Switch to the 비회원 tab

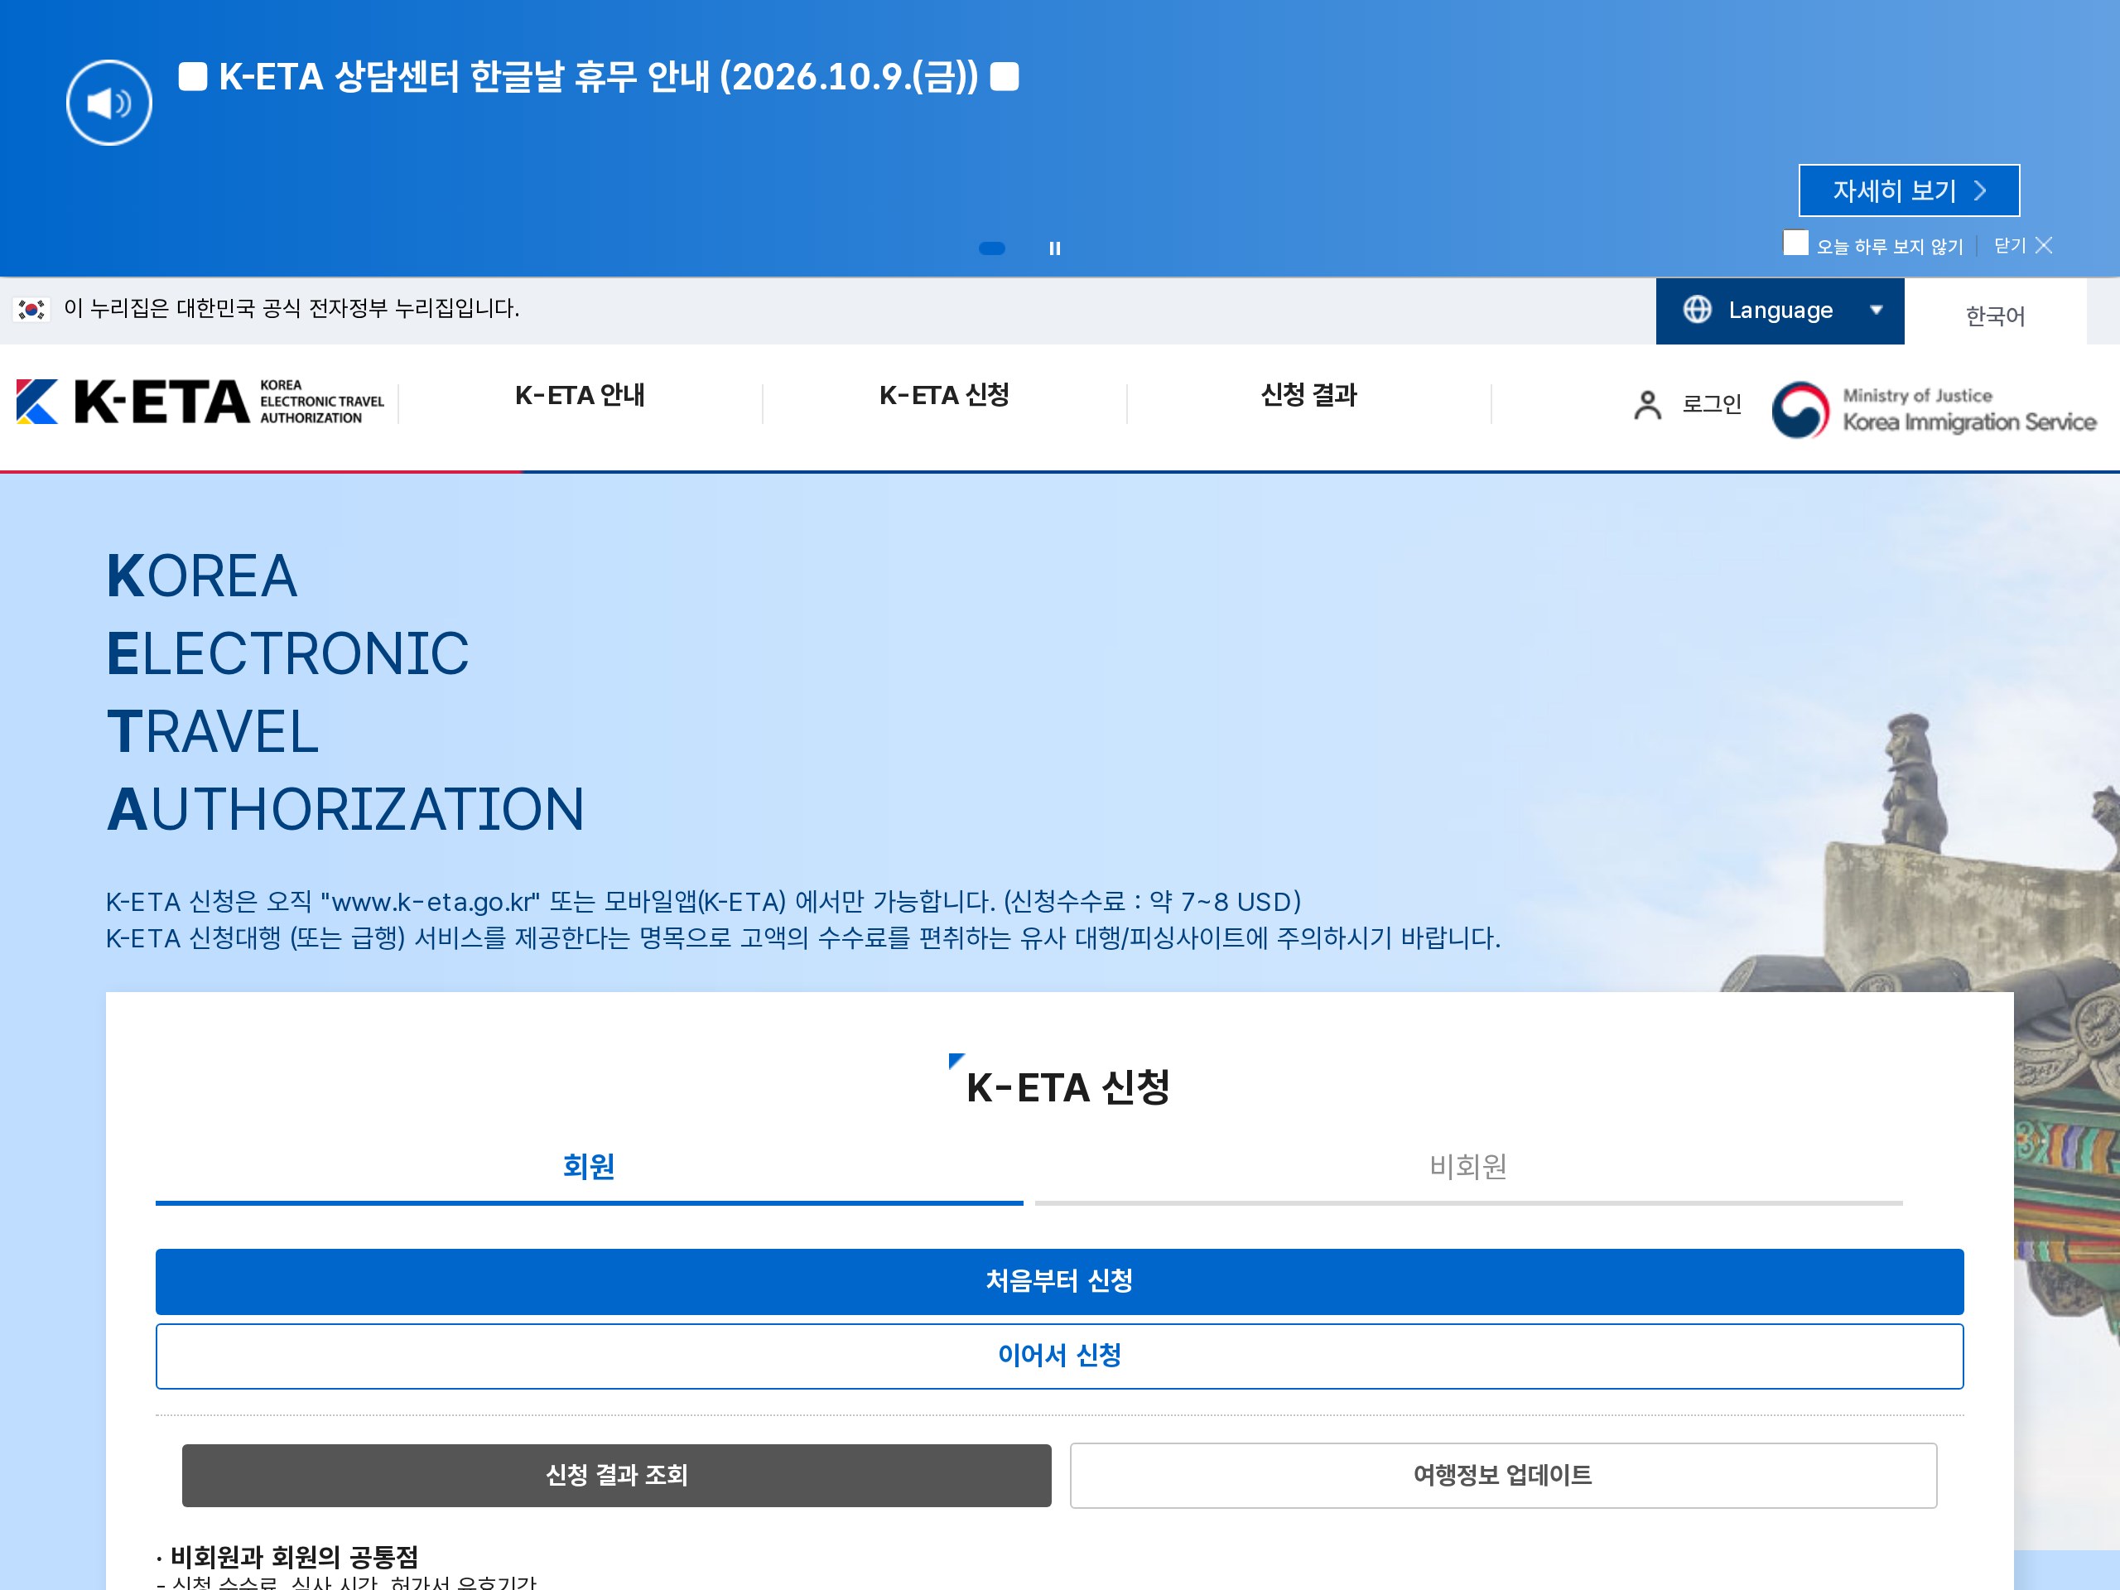(x=1468, y=1168)
